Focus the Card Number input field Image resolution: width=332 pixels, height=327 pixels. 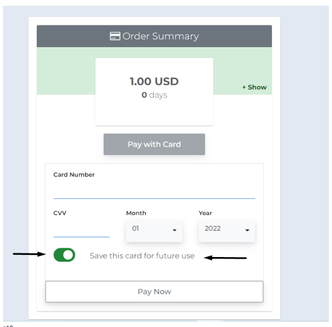click(x=154, y=191)
